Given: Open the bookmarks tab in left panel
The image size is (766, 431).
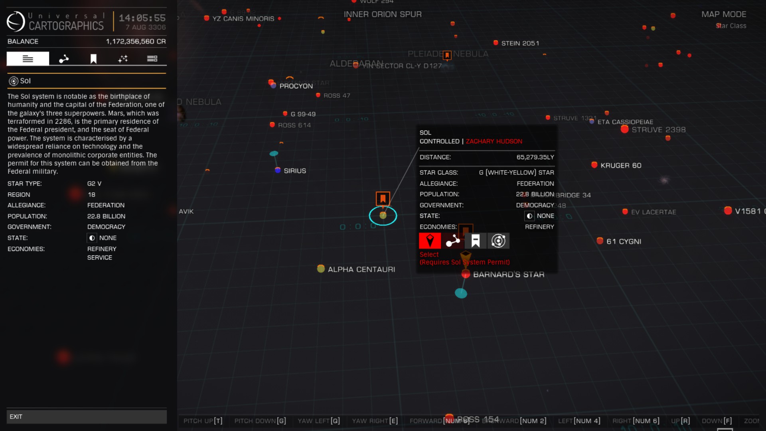Looking at the screenshot, I should click(x=93, y=59).
